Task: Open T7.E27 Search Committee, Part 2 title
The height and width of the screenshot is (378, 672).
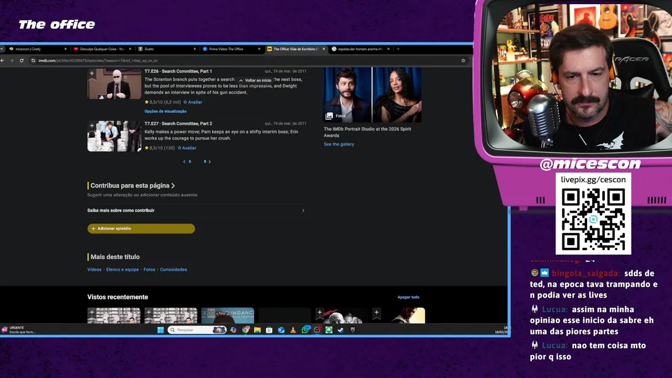Action: point(178,123)
